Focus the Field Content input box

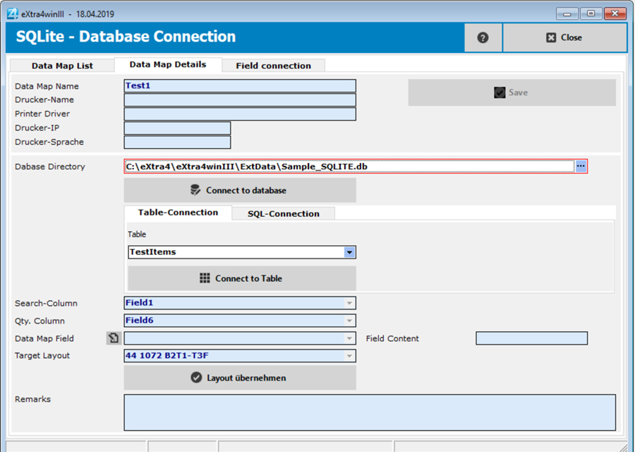[531, 338]
